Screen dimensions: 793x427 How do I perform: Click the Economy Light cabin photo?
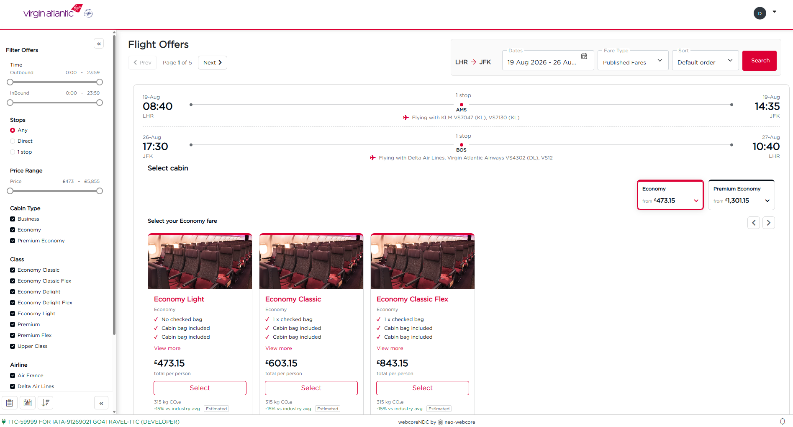pyautogui.click(x=200, y=262)
